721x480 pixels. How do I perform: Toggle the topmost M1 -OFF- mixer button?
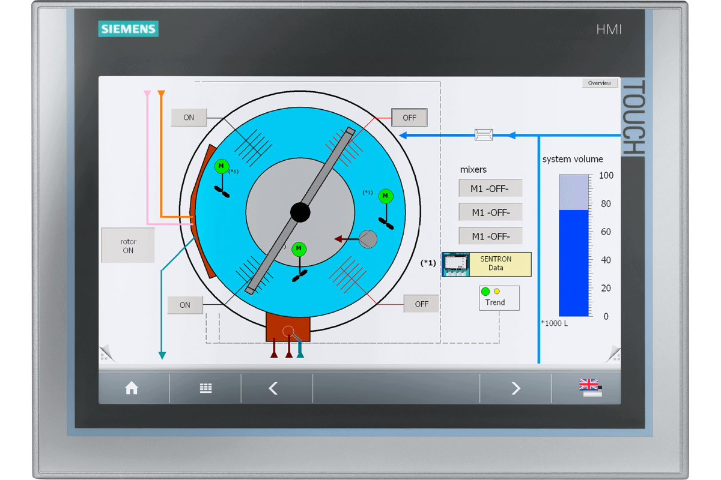[490, 188]
